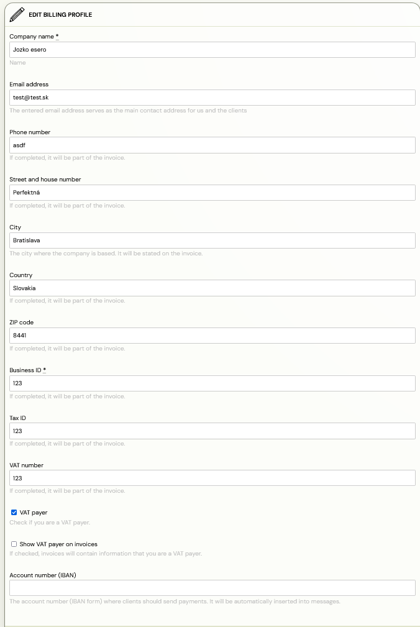Focus the Tax ID text field
Screen dimensions: 420x627
[x=212, y=431]
